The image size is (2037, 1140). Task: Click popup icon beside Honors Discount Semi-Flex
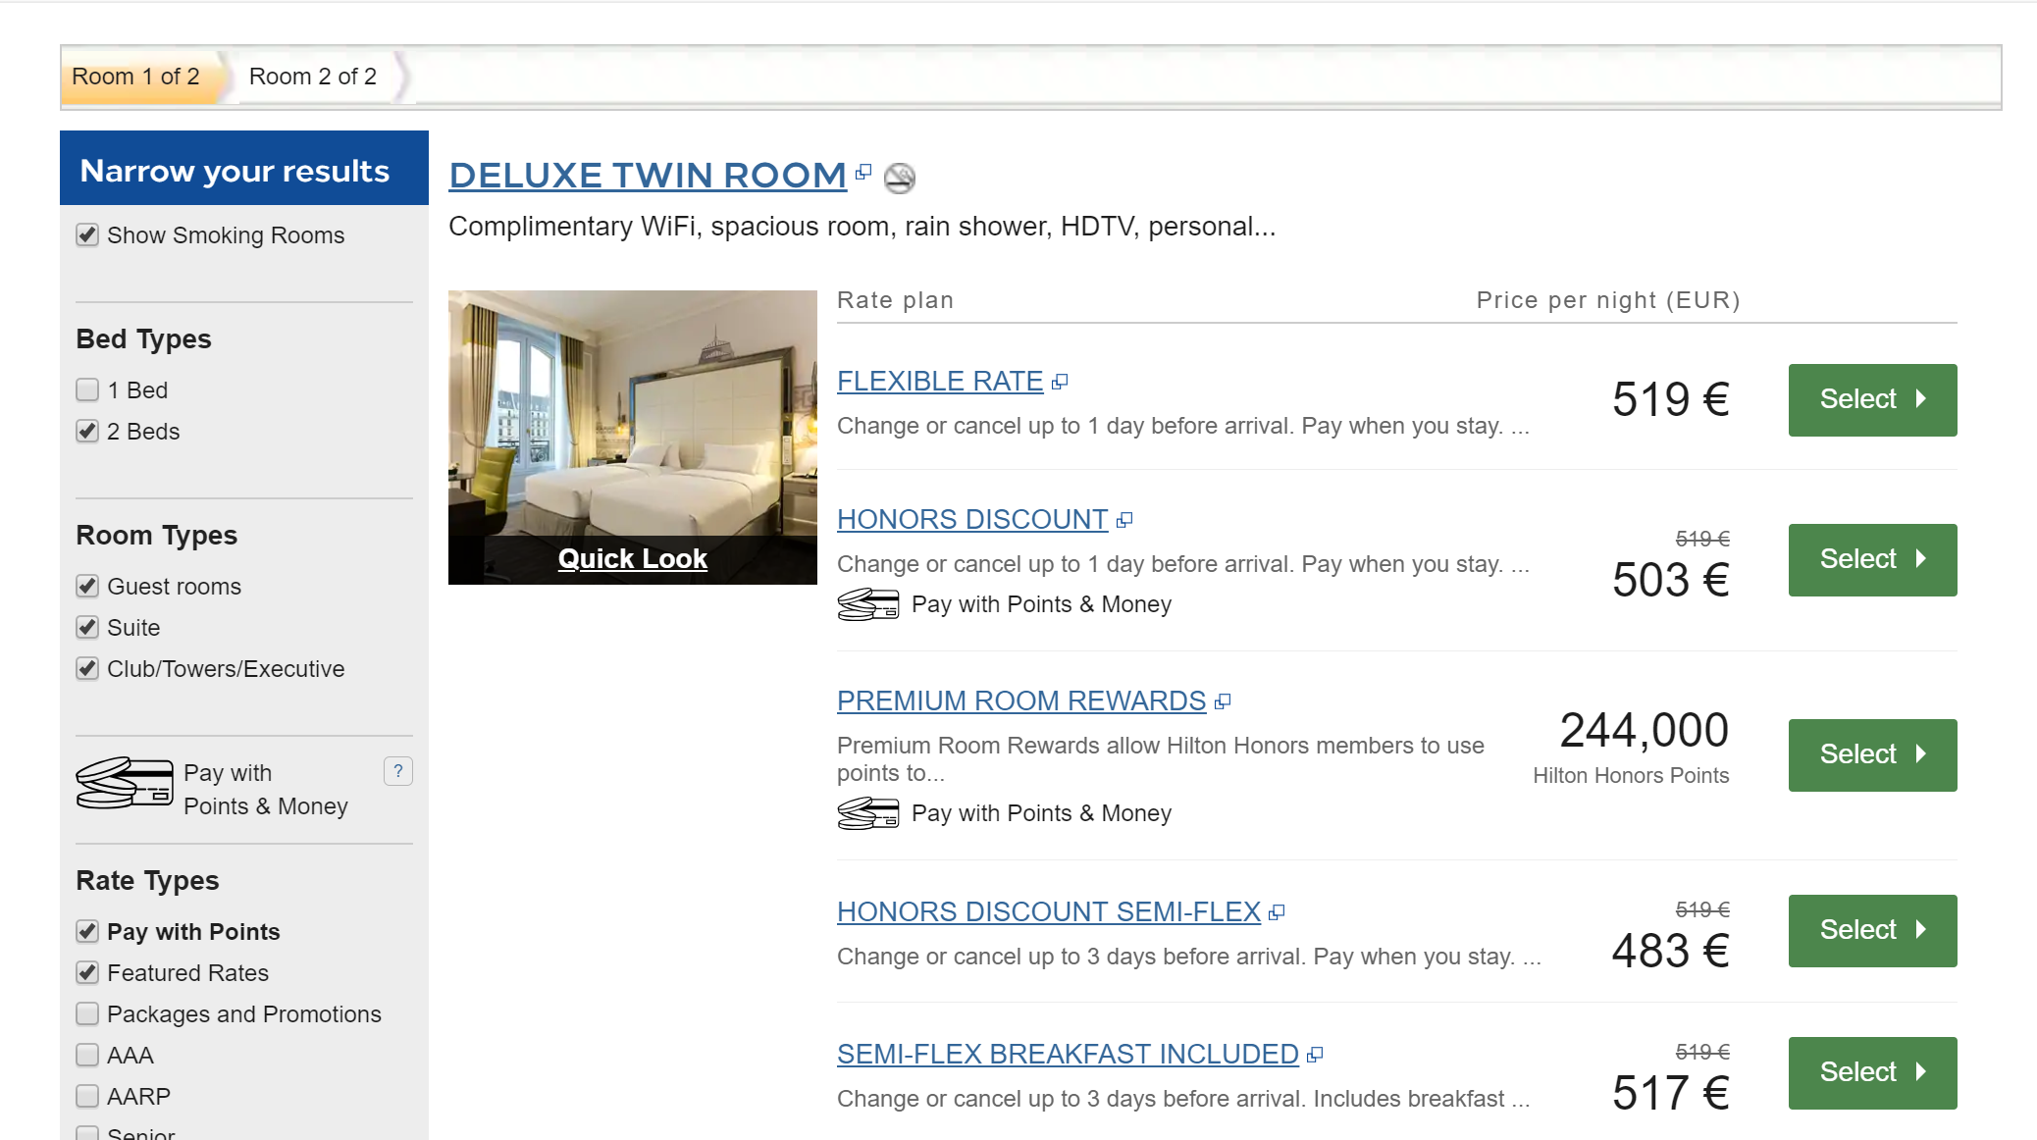click(1277, 912)
